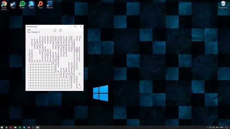Click the Chrome icon in the taskbar
The width and height of the screenshot is (230, 129).
pyautogui.click(x=6, y=128)
